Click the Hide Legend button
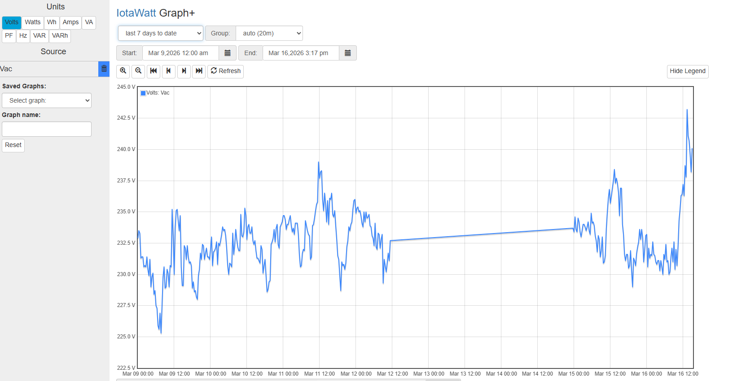The image size is (737, 381). (687, 71)
